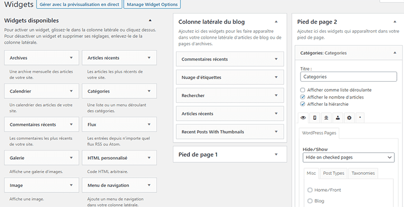
Task: Open the gear settings options tab
Action: 349,118
